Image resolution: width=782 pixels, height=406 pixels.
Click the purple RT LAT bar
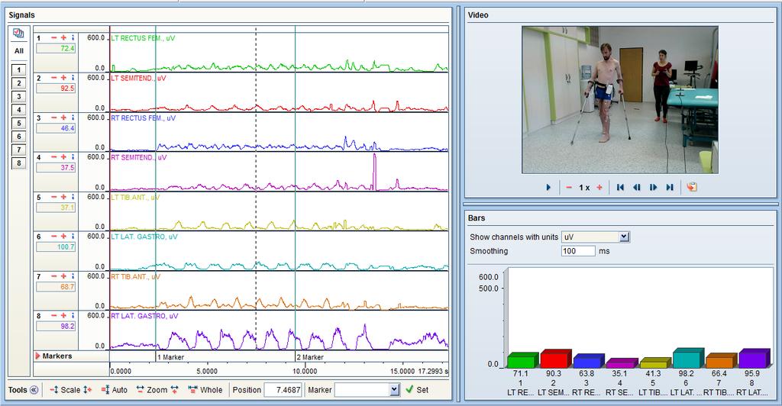754,358
